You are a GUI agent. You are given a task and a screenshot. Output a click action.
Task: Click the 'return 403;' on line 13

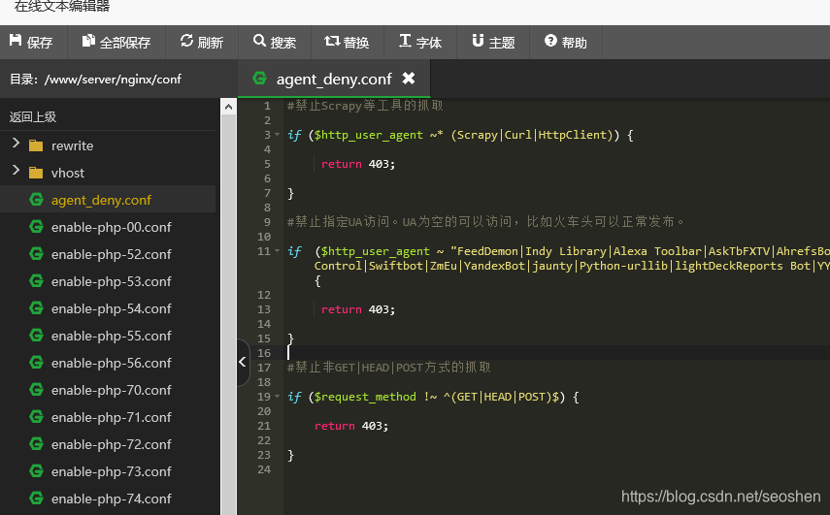coord(358,309)
